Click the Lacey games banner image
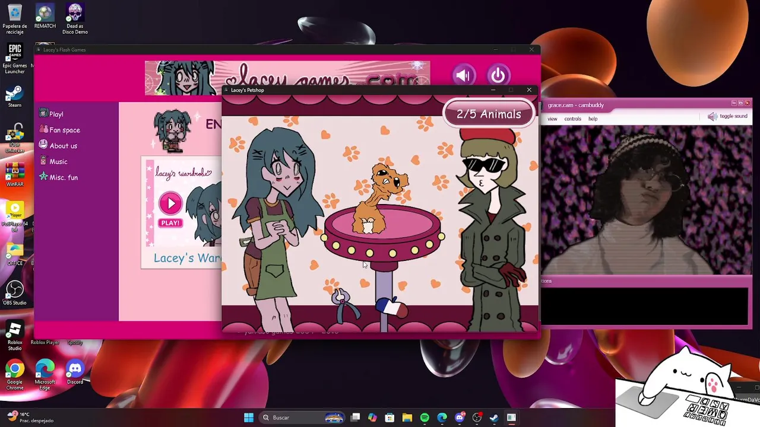 click(x=287, y=77)
